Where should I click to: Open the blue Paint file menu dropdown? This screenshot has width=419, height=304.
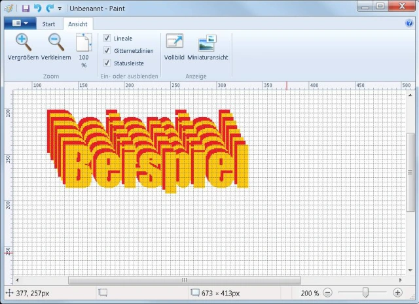pos(20,24)
